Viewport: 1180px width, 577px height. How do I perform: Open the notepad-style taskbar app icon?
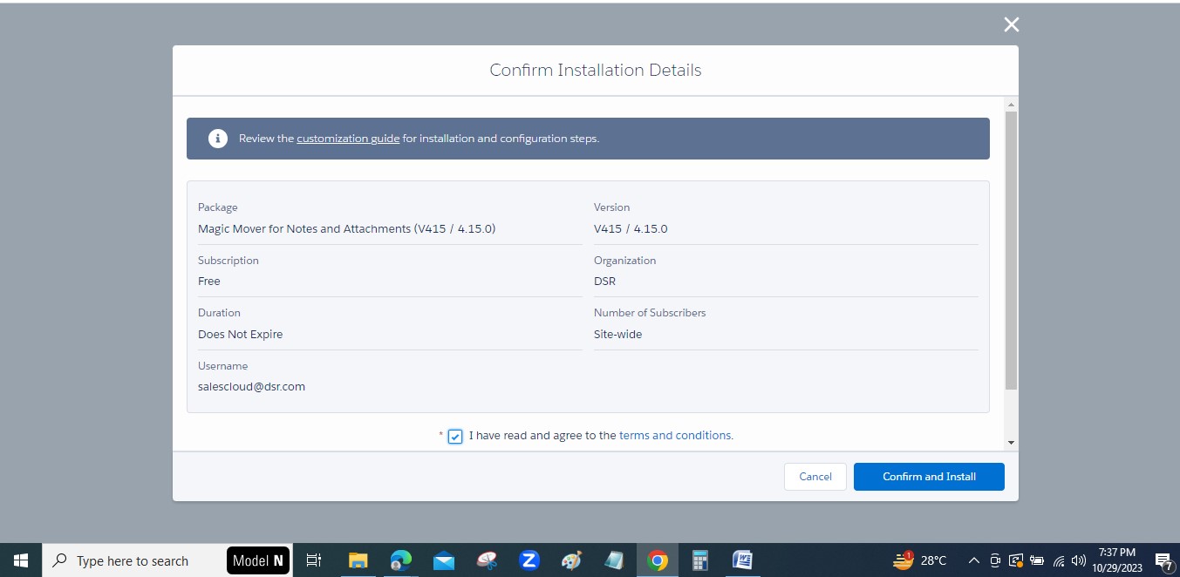(x=615, y=560)
